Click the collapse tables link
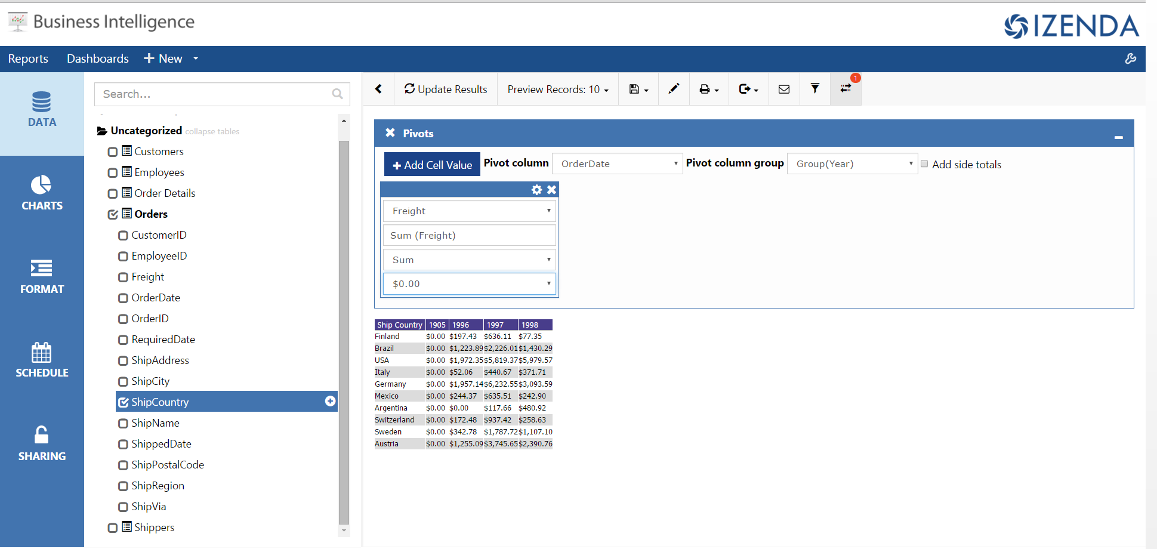 click(x=212, y=131)
